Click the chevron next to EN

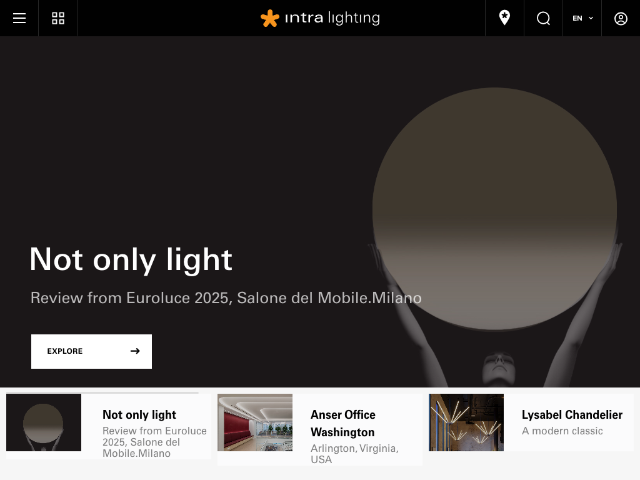591,18
